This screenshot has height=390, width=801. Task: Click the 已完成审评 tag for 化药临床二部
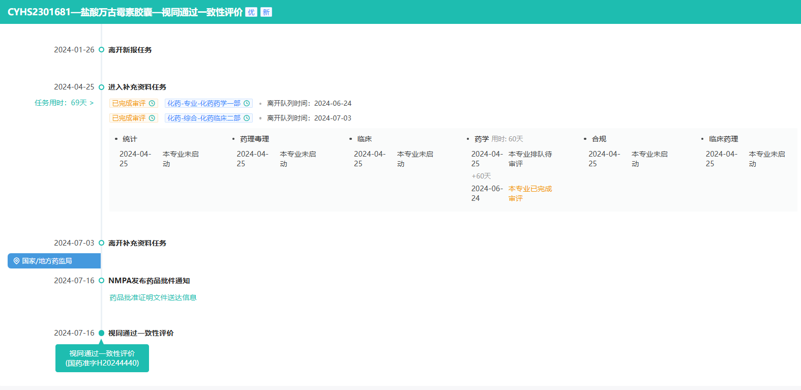pyautogui.click(x=134, y=118)
